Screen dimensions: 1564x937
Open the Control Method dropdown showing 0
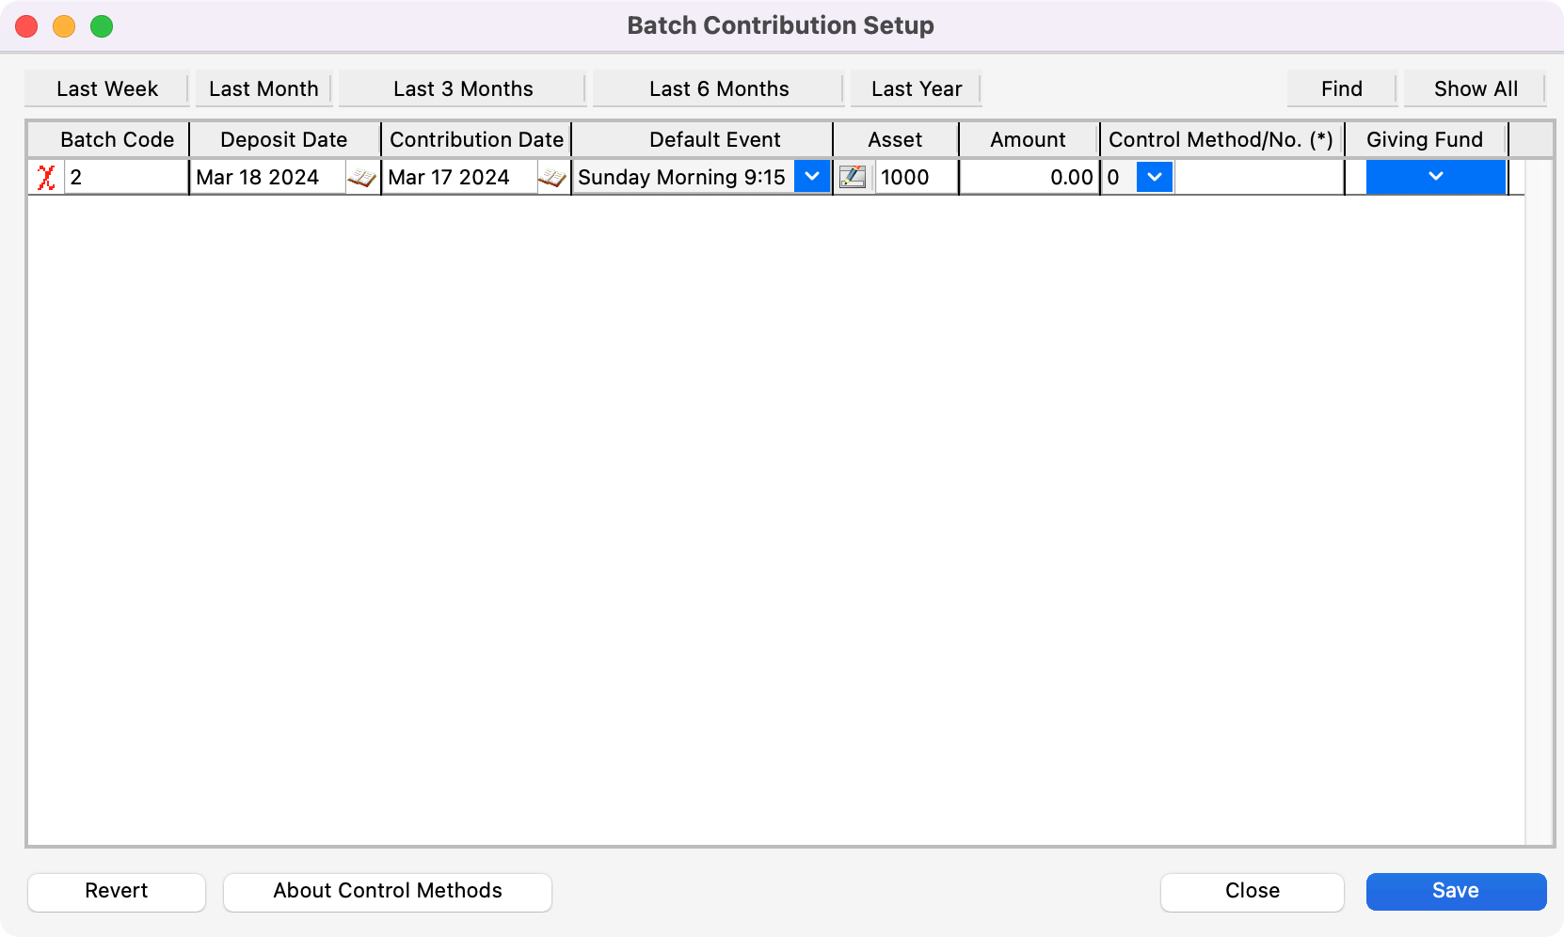click(1154, 177)
